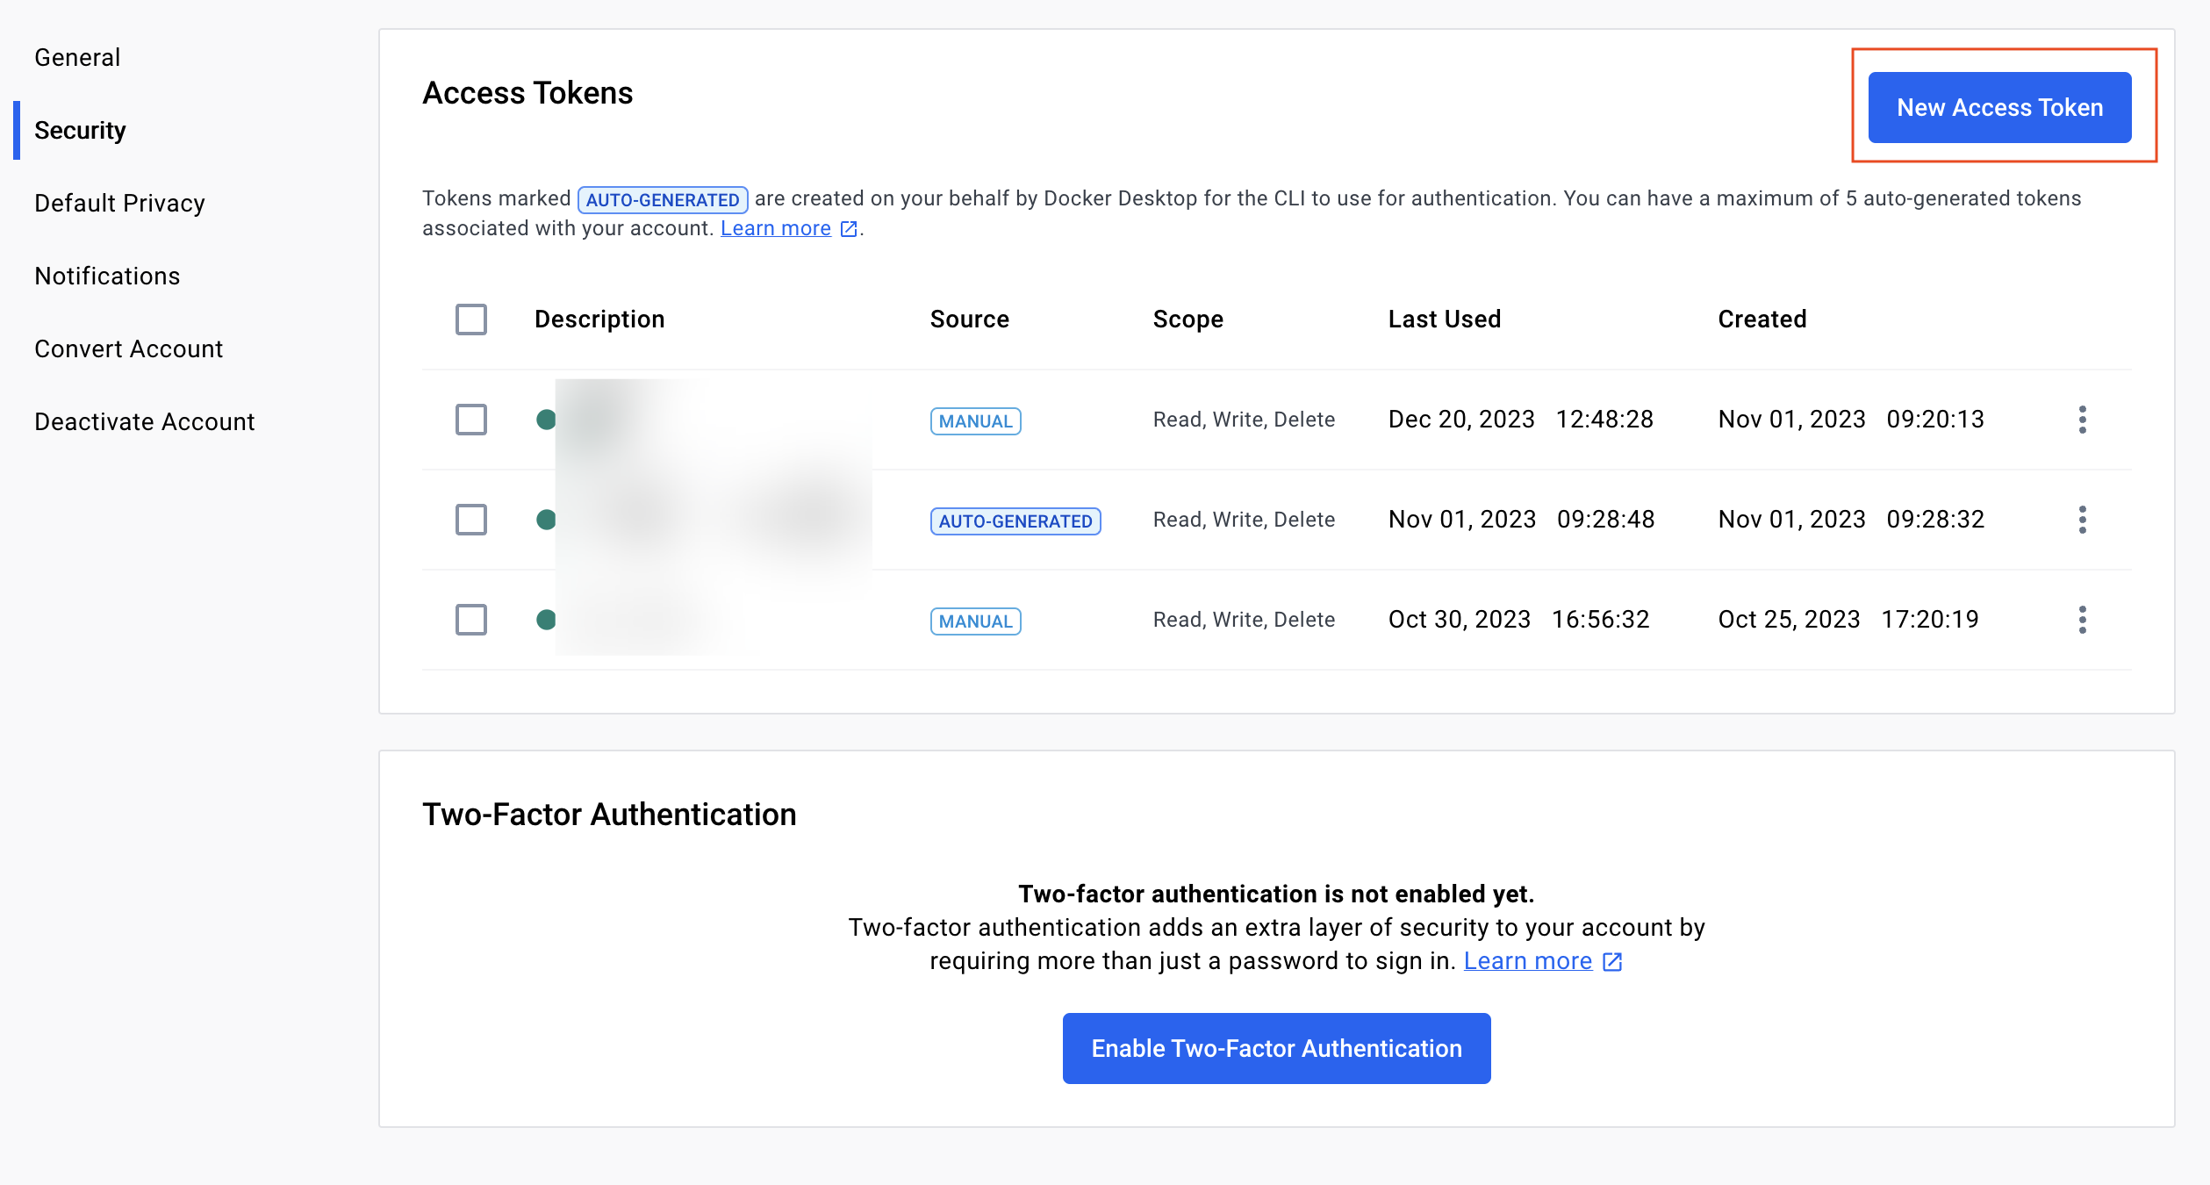Switch to Notifications settings

coord(107,276)
